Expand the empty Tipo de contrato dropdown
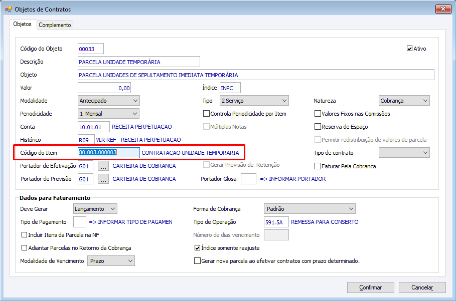The height and width of the screenshot is (301, 456). pyautogui.click(x=404, y=152)
